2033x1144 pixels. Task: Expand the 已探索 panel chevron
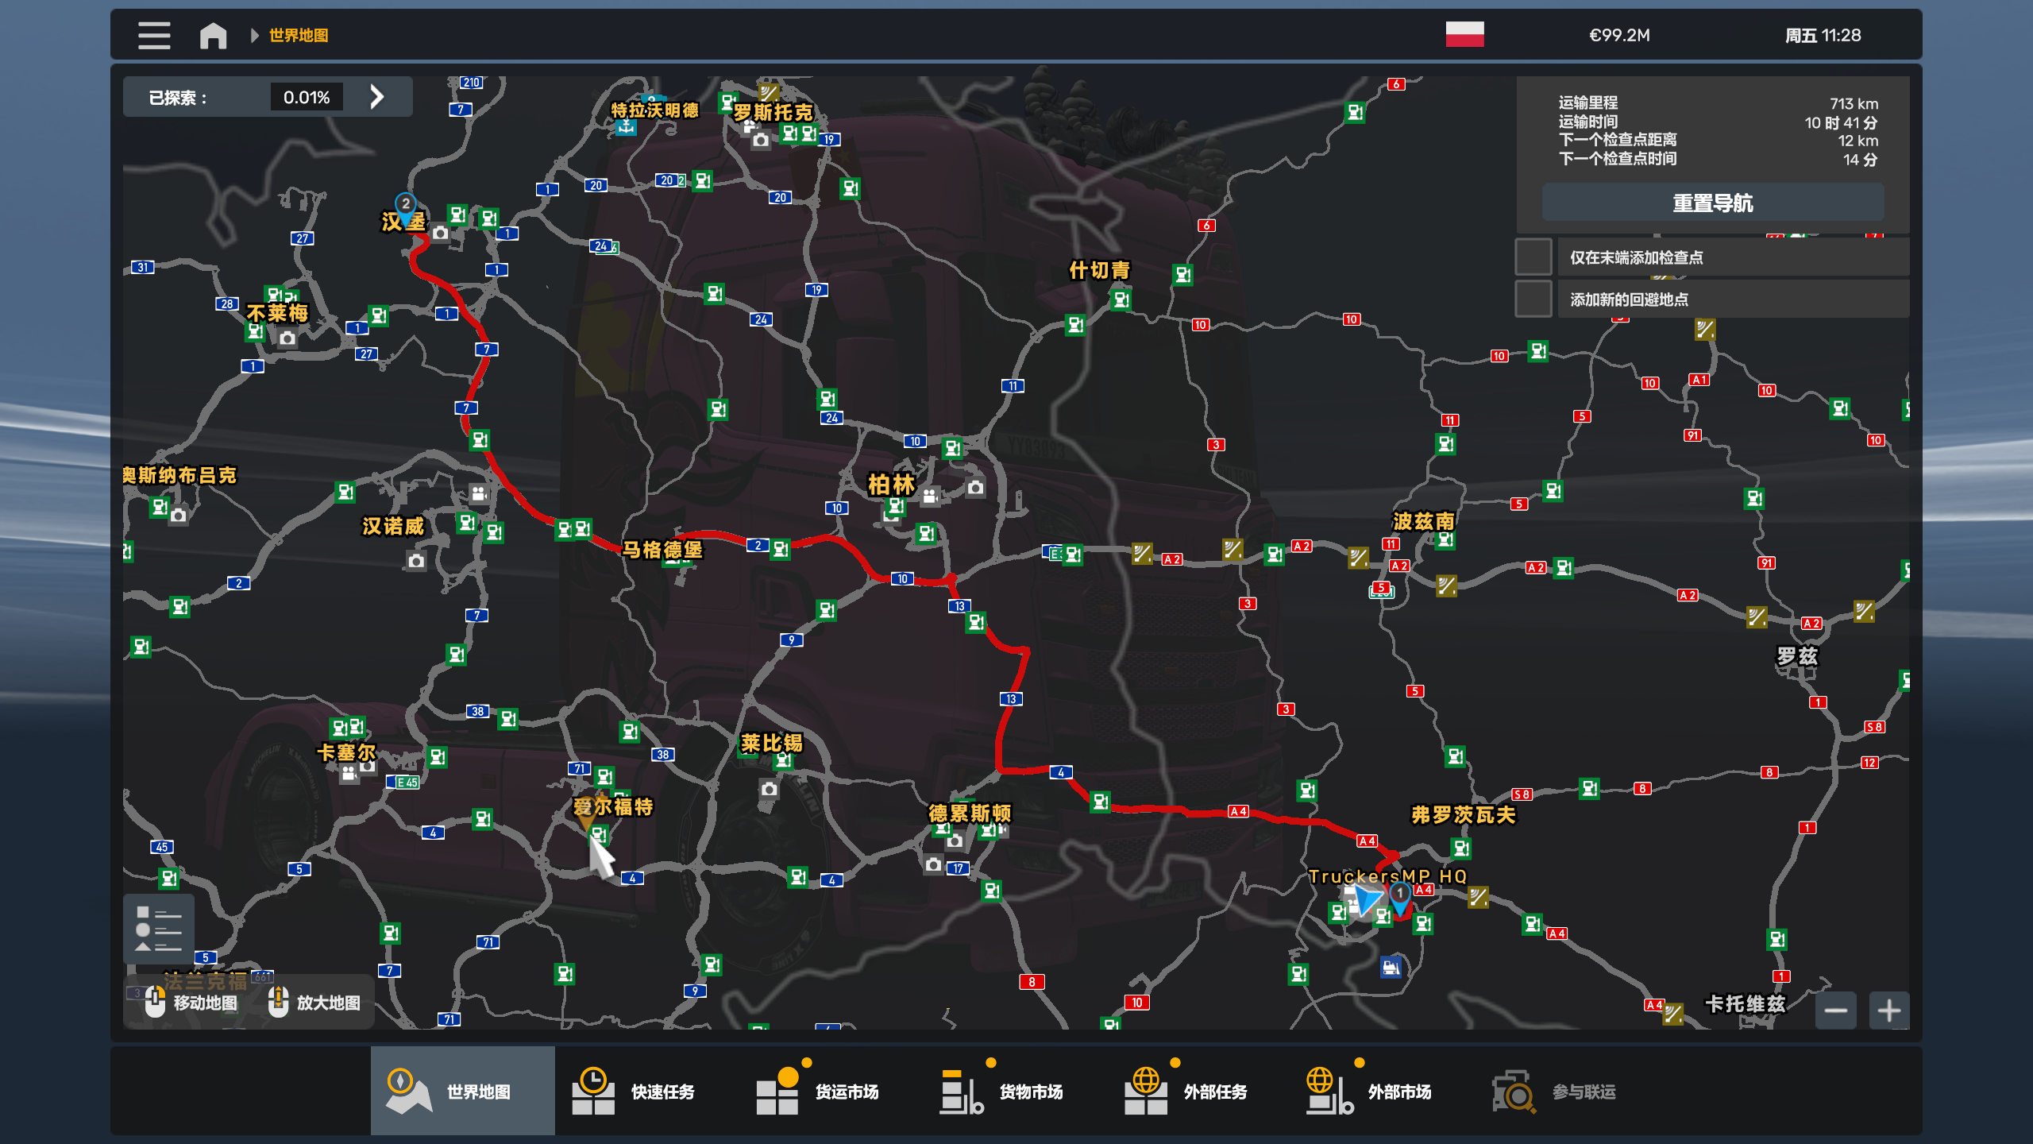[x=377, y=97]
